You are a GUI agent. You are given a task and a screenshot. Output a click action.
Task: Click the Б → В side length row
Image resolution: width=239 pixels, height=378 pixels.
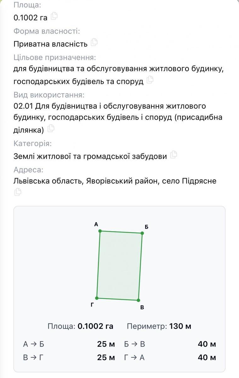pyautogui.click(x=170, y=344)
